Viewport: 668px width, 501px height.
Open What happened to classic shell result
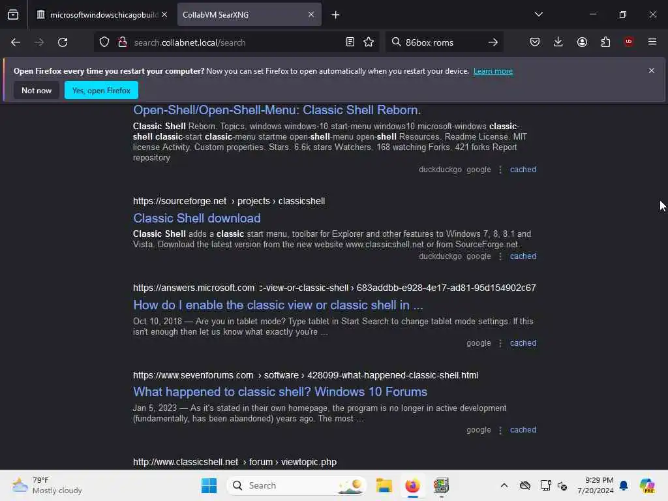[x=281, y=392]
